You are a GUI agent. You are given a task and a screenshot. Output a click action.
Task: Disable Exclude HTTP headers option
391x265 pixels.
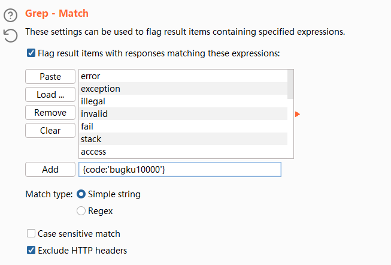pos(31,251)
